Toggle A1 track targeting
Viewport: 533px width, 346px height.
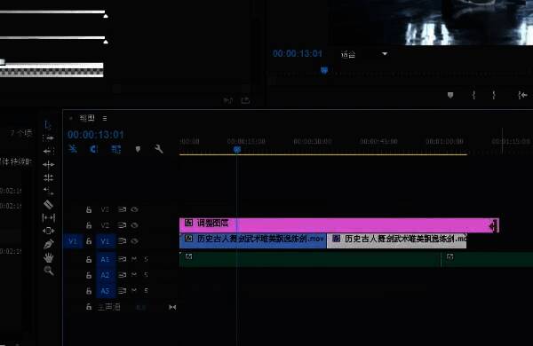[106, 259]
